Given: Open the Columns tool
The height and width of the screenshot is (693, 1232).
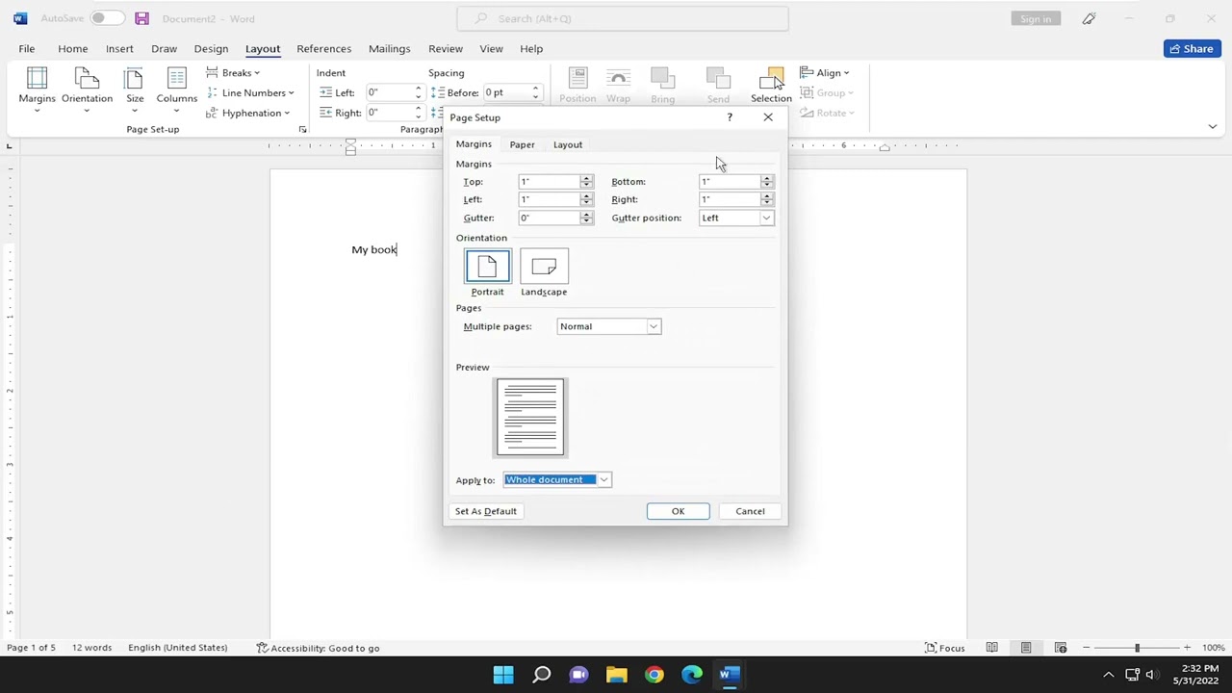Looking at the screenshot, I should coord(176,87).
